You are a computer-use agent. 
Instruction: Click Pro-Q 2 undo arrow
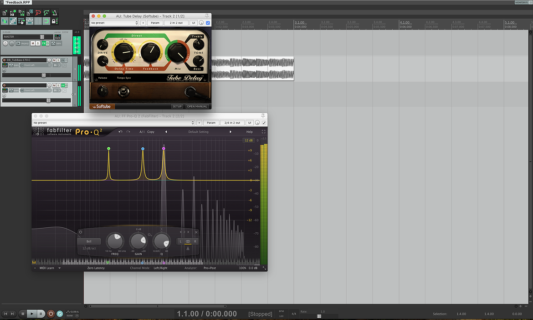click(x=120, y=132)
